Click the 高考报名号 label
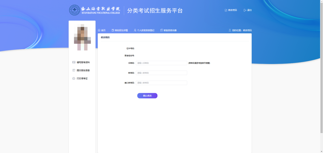 [x=129, y=56]
